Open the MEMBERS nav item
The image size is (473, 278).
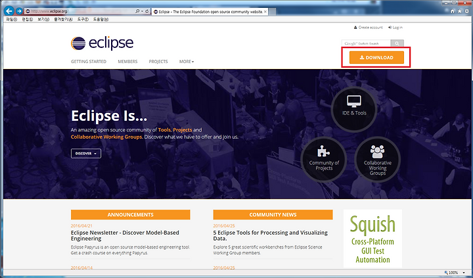point(127,61)
